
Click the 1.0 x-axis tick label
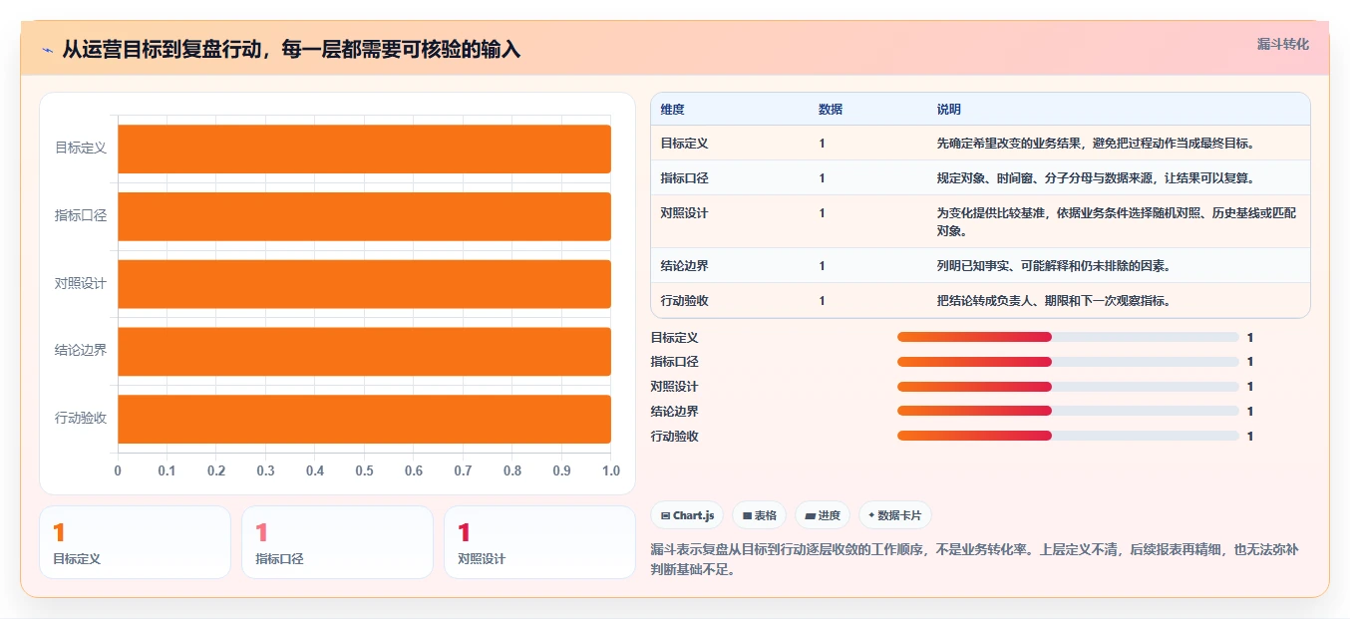(611, 471)
